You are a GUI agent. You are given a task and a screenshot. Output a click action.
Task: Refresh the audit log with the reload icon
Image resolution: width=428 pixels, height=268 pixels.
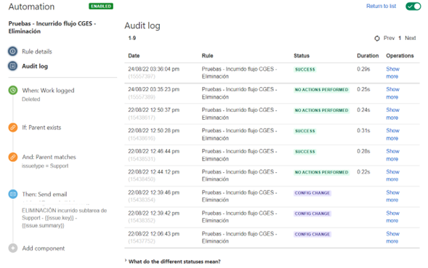[377, 38]
